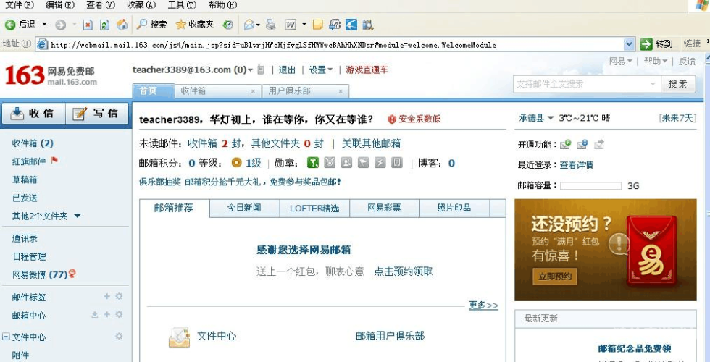
Task: Open browser Search (搜索) toolbar button
Action: (x=151, y=25)
